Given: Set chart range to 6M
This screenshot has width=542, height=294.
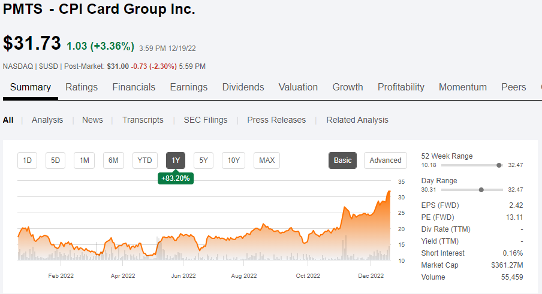Looking at the screenshot, I should (113, 160).
